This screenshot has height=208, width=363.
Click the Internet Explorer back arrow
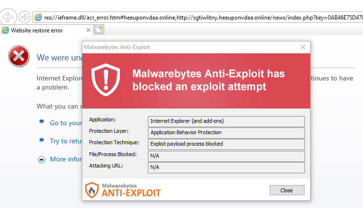[x=9, y=18]
